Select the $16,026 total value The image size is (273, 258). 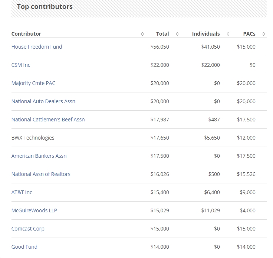point(159,174)
